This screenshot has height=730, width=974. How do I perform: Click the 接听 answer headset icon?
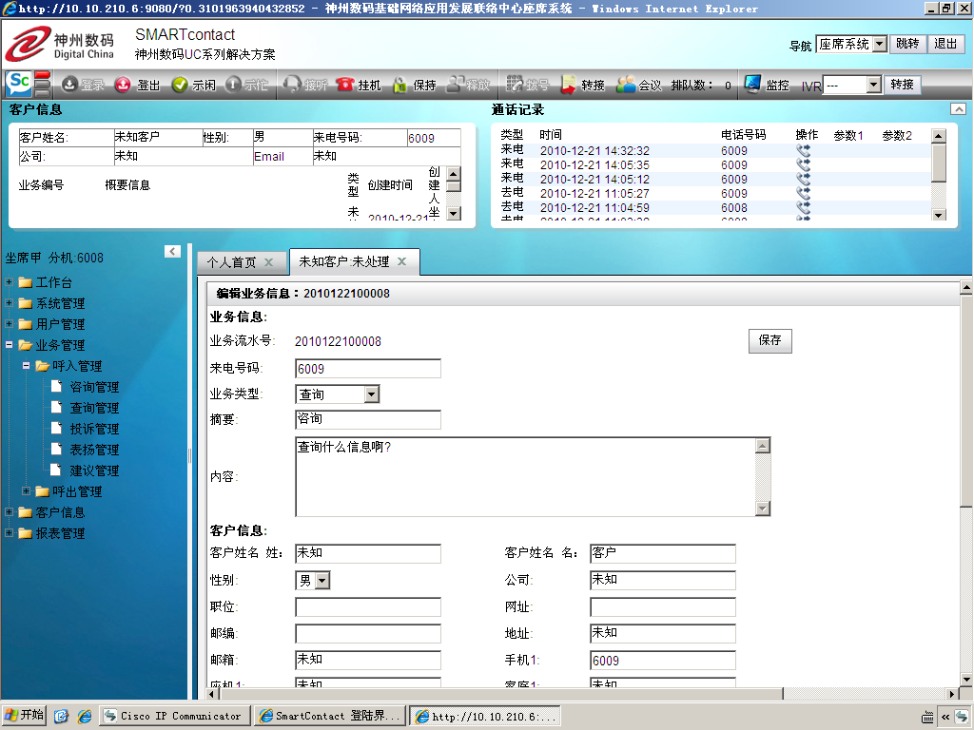click(291, 85)
